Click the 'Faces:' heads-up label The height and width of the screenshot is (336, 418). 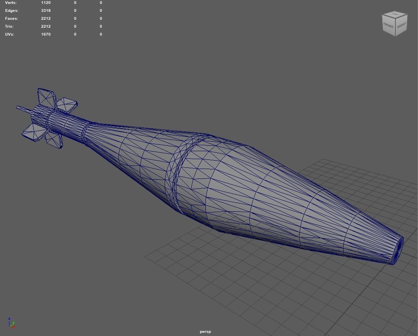tap(11, 18)
